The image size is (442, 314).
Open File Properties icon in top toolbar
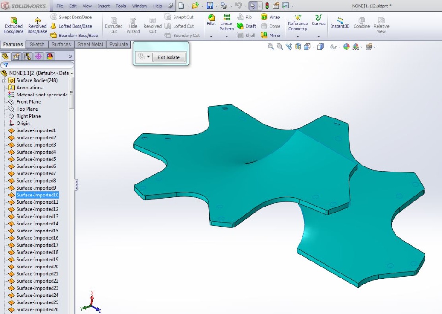(276, 6)
